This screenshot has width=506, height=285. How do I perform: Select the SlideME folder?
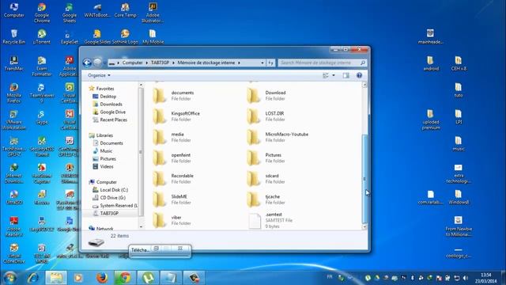click(x=172, y=199)
